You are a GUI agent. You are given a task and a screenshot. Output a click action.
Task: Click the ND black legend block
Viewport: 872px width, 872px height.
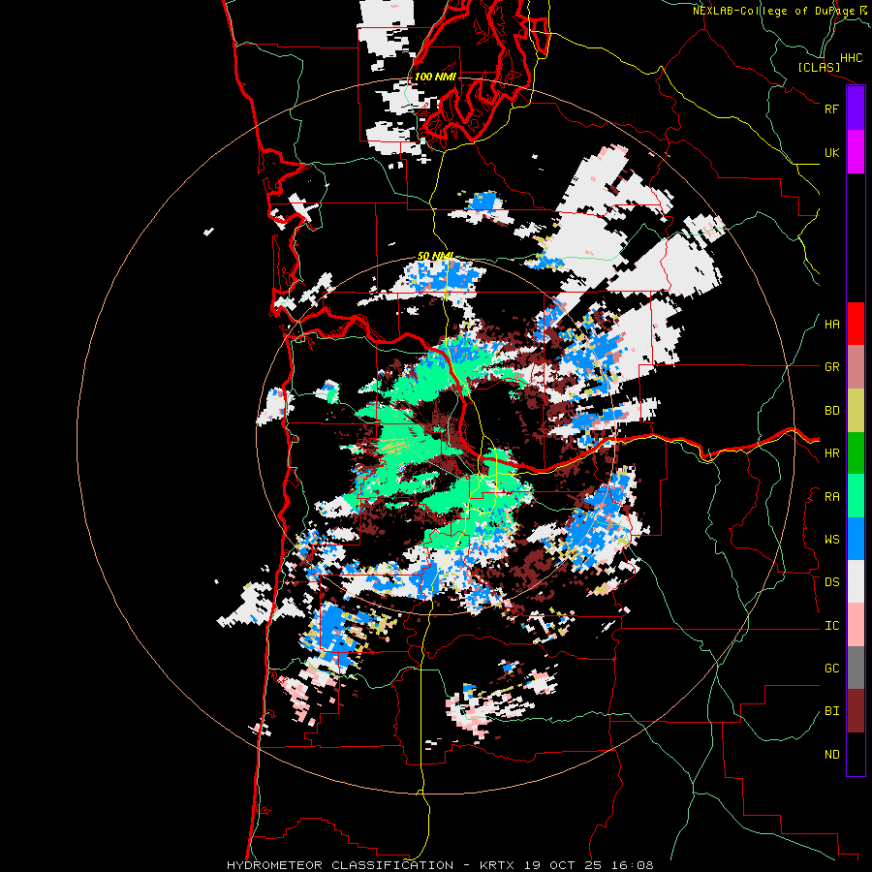pyautogui.click(x=856, y=754)
